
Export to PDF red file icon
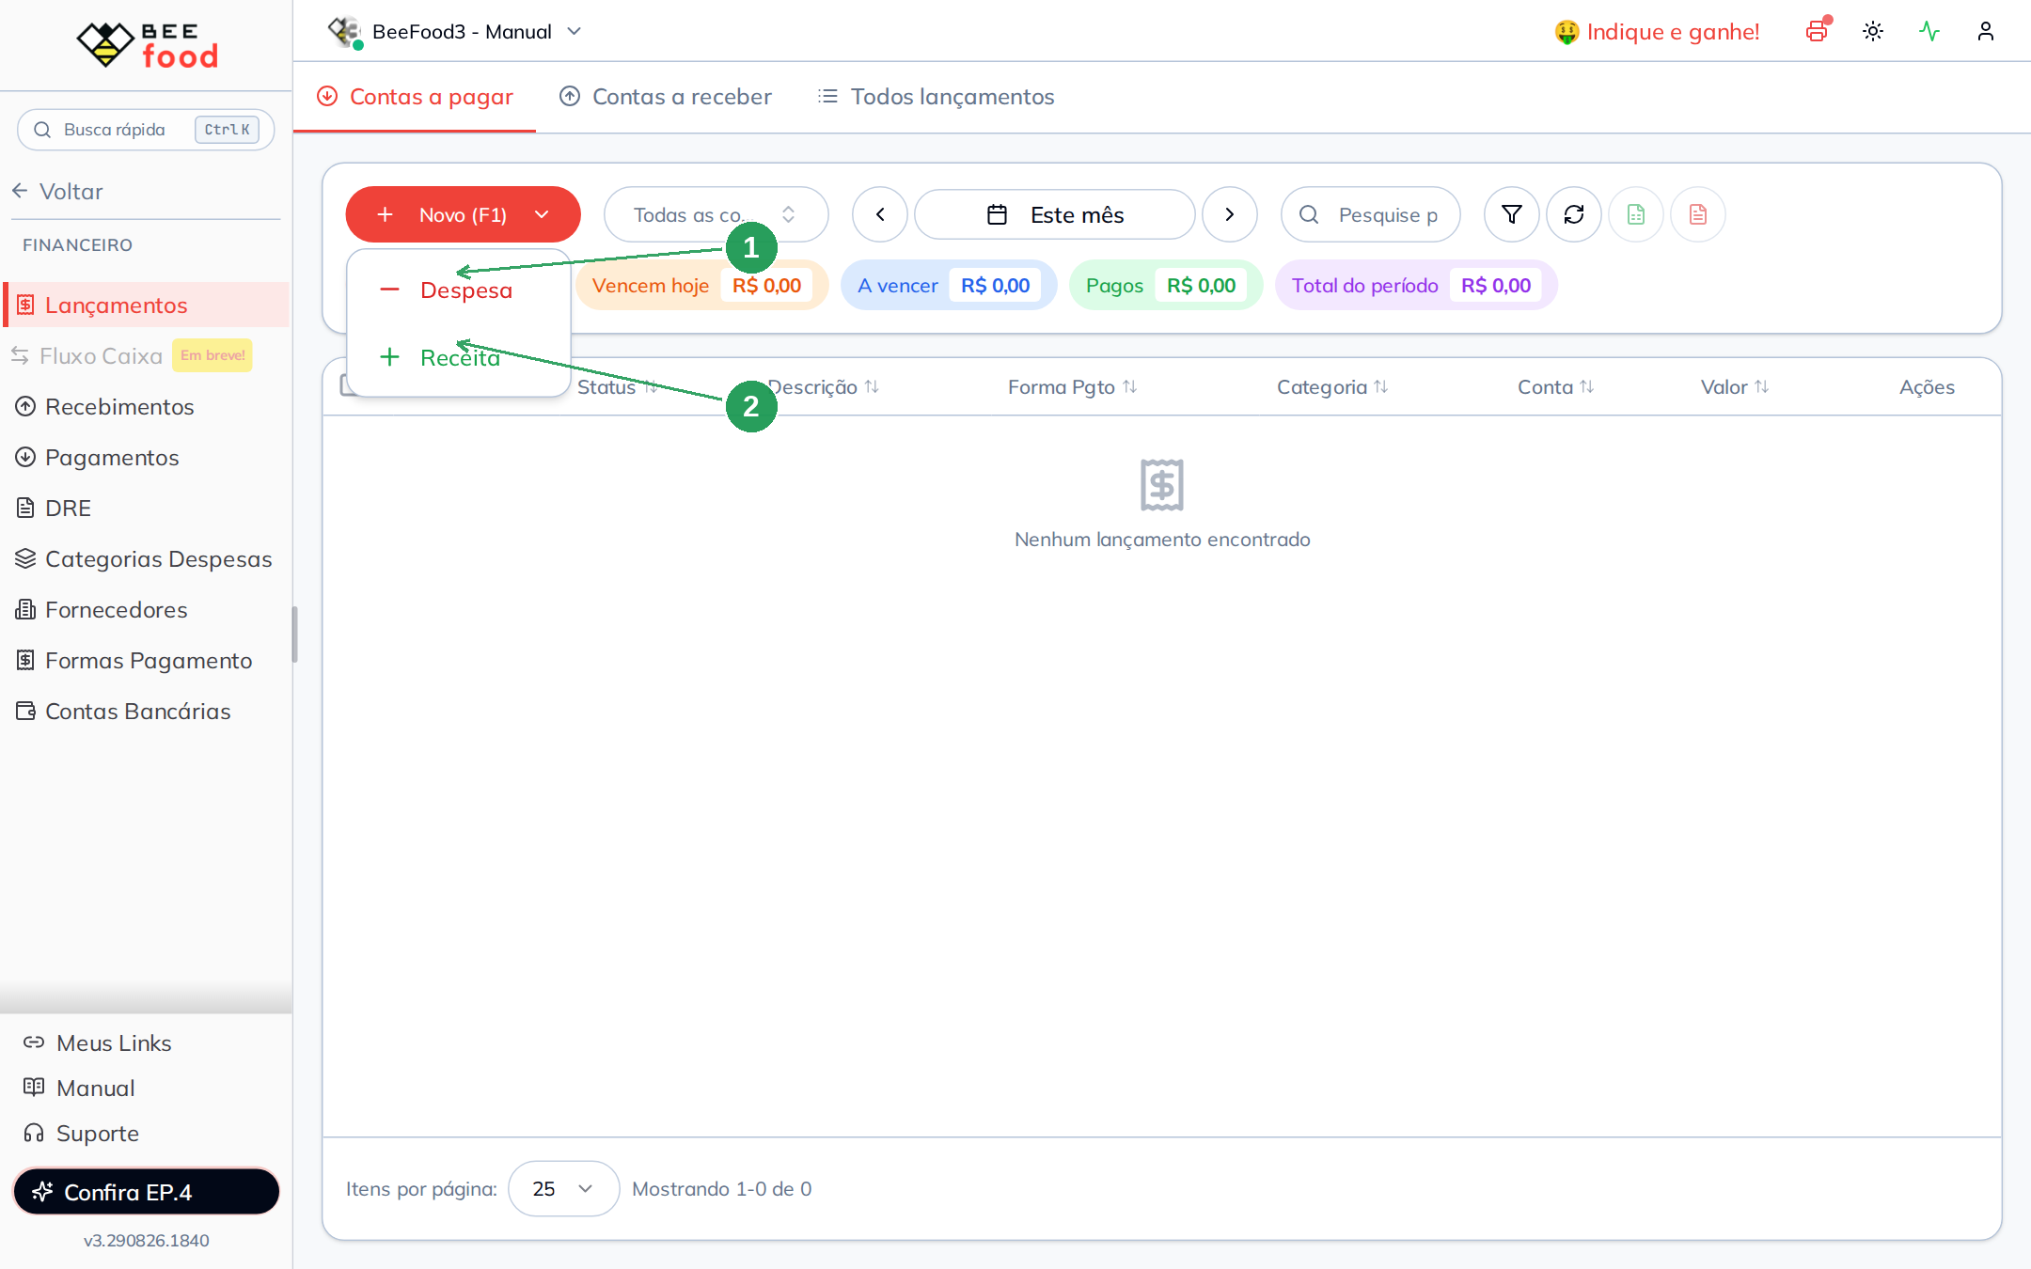tap(1698, 214)
